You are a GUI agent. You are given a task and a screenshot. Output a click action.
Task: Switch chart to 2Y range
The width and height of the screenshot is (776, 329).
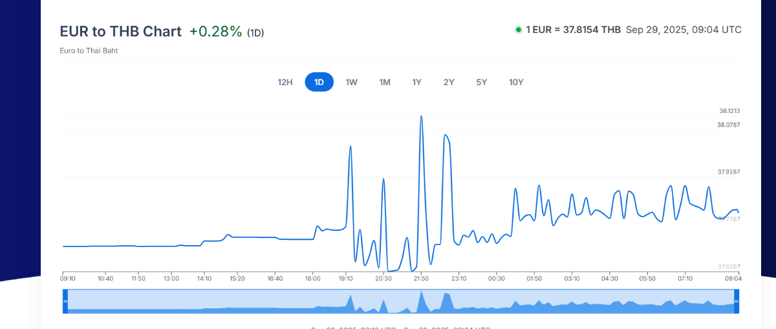click(x=449, y=82)
